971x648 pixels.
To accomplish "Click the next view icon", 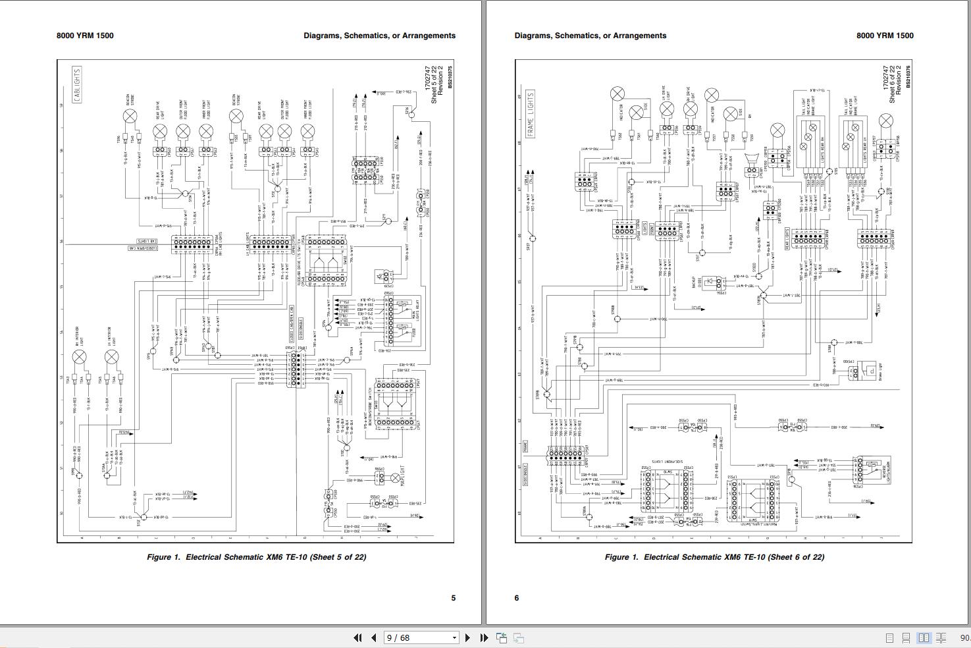I will [x=519, y=637].
